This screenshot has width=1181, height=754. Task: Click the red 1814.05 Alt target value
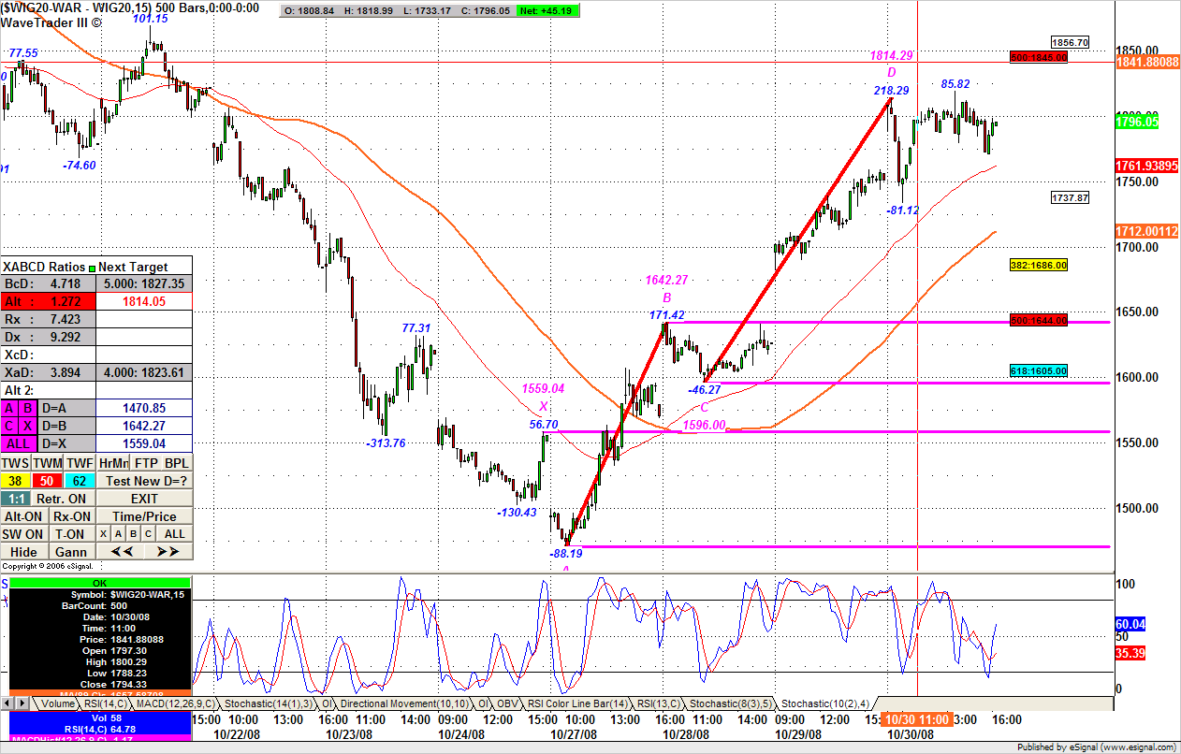144,301
